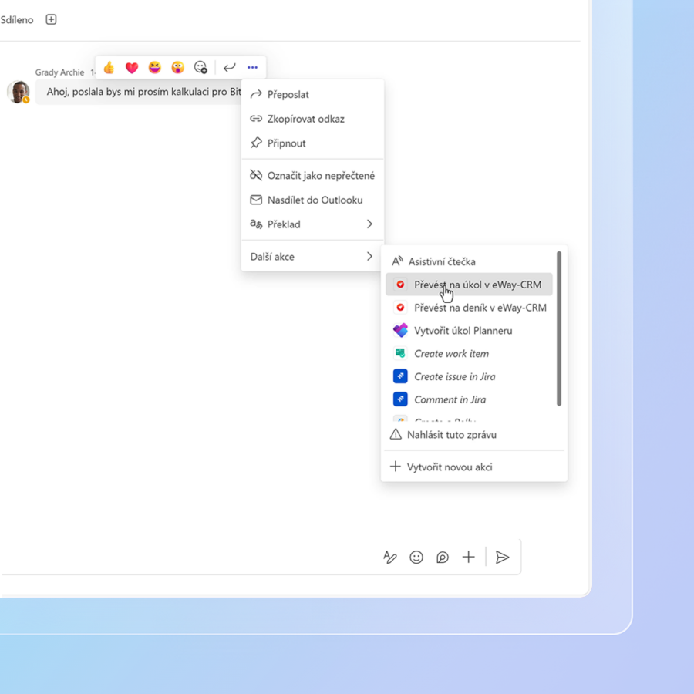React with red heart emoji
Screen dimensions: 694x694
[132, 68]
